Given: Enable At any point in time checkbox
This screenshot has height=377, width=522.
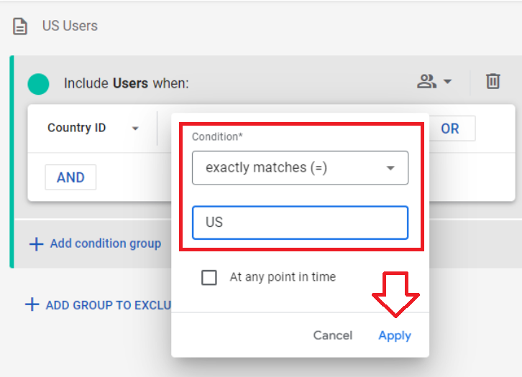Looking at the screenshot, I should pos(209,277).
